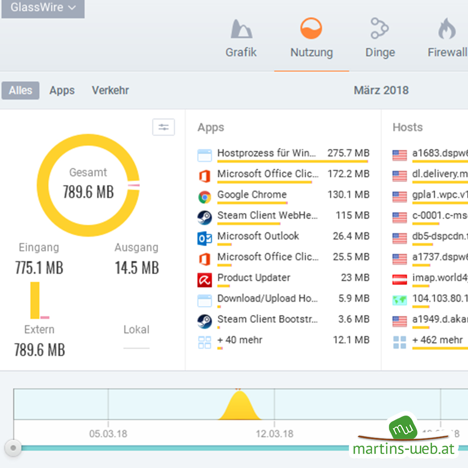Image resolution: width=468 pixels, height=468 pixels.
Task: Click the Grafik mountain chart icon
Action: [x=241, y=29]
